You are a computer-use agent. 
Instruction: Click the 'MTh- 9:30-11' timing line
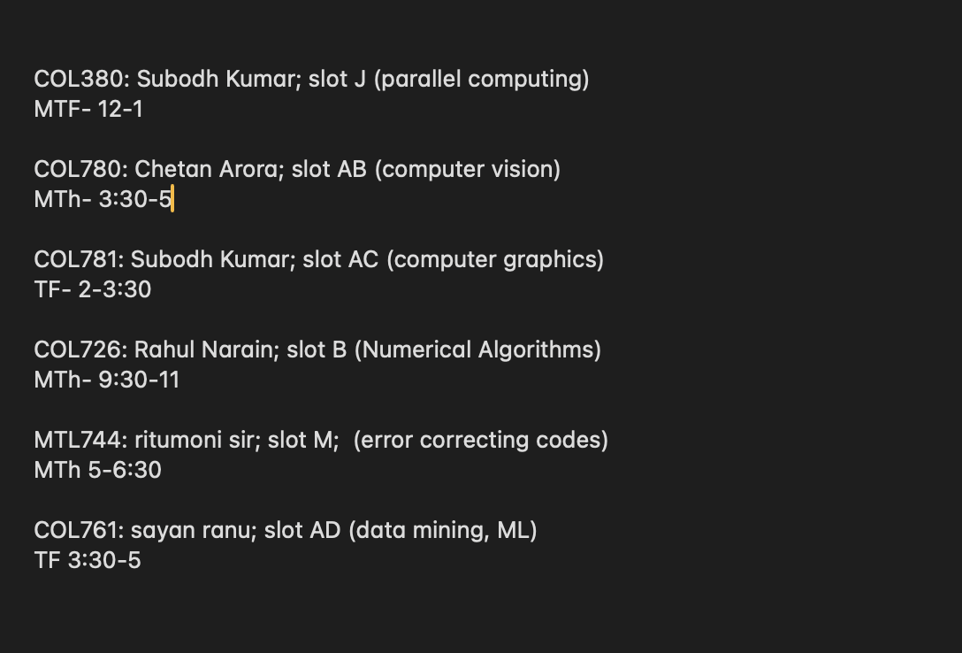(x=107, y=380)
